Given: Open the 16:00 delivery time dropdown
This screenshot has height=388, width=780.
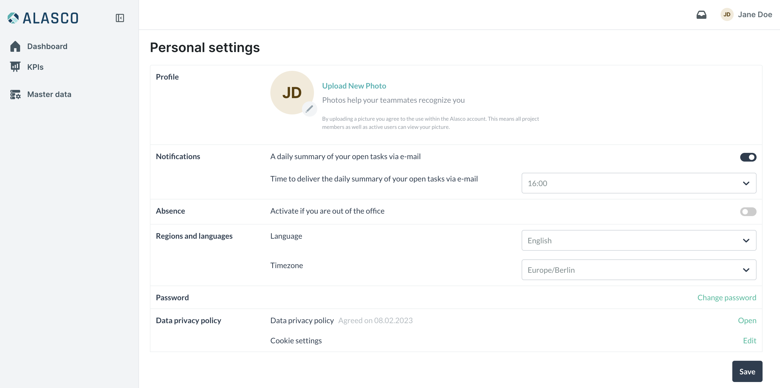Looking at the screenshot, I should pyautogui.click(x=639, y=183).
